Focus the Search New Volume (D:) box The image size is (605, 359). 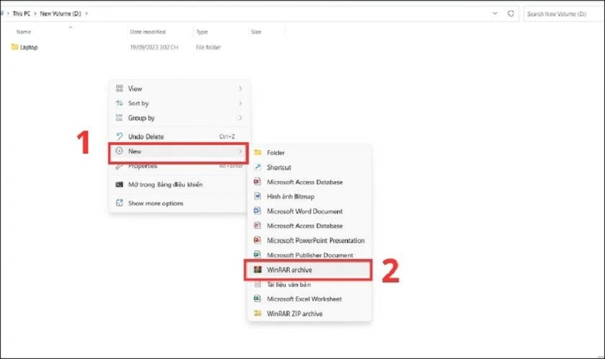[x=563, y=14]
